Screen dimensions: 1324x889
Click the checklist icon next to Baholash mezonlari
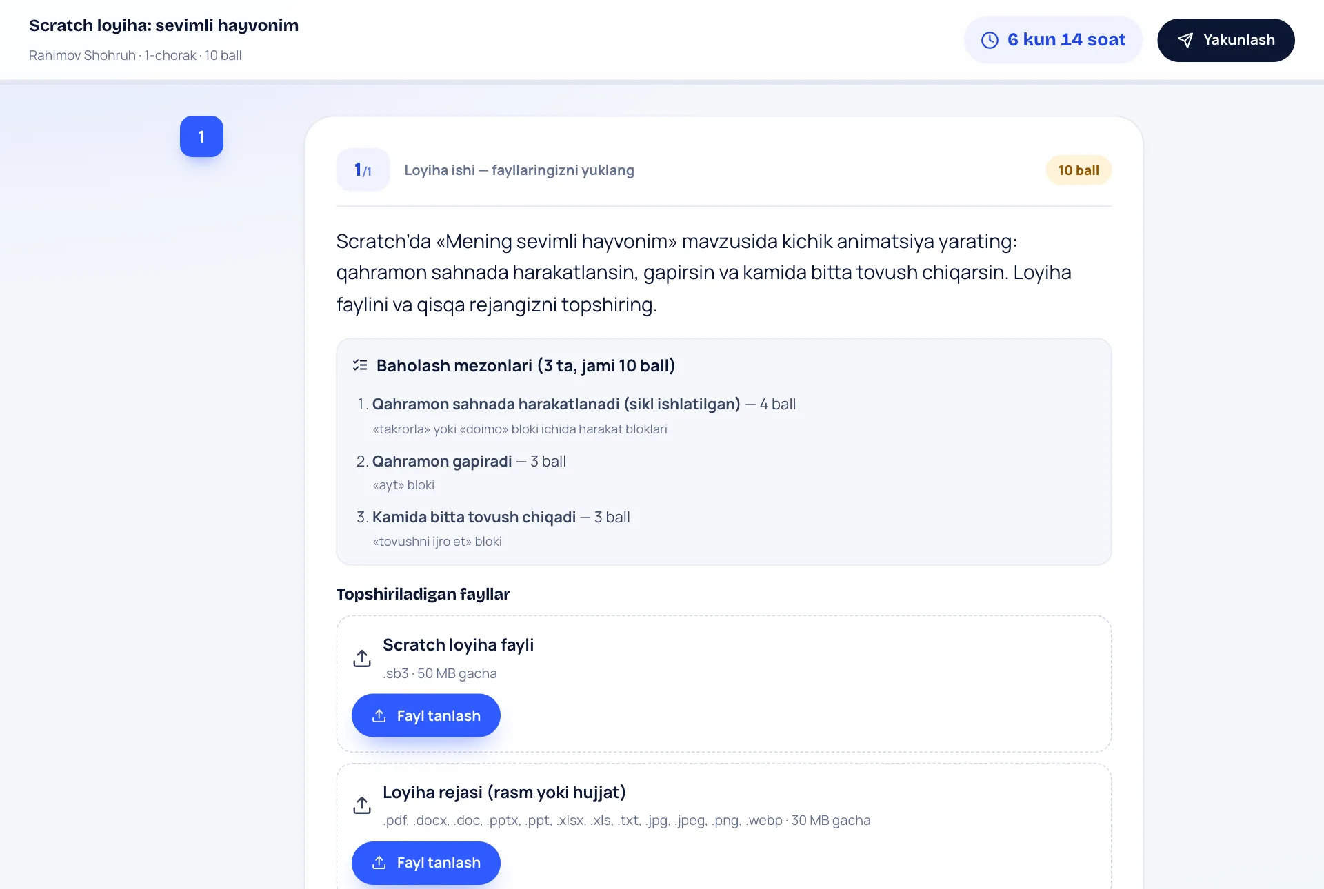coord(360,365)
